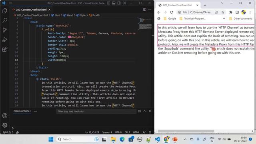Viewport: 256px width, 144px height.
Task: Select the Style breadcrumb item
Action: [81, 15]
